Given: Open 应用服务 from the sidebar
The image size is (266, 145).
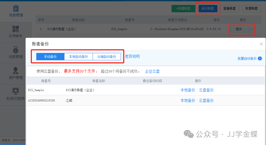Looking at the screenshot, I should pyautogui.click(x=16, y=29).
